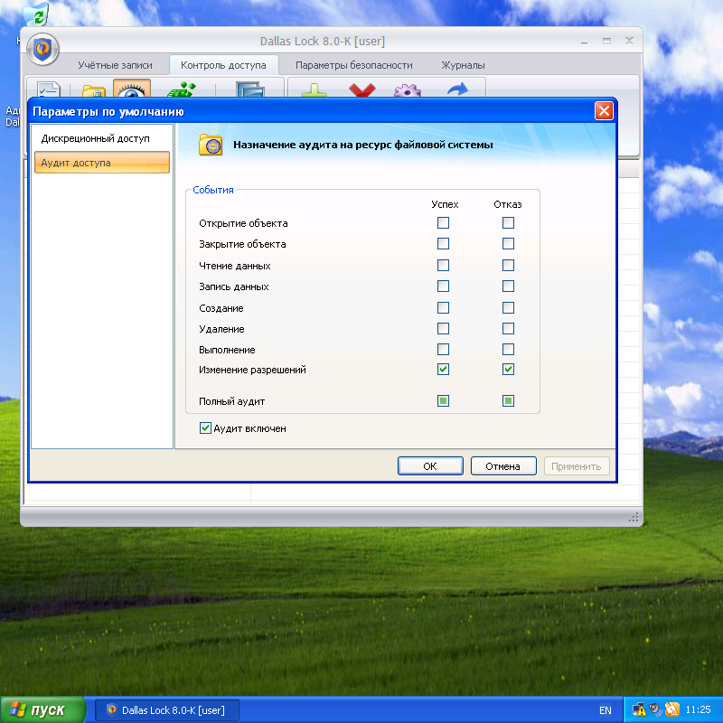Screen dimensions: 723x723
Task: Open the volume speaker tray icon
Action: tap(654, 709)
